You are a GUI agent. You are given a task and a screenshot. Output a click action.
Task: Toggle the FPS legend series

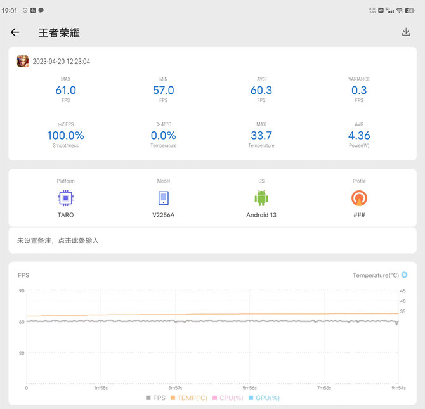(x=155, y=398)
